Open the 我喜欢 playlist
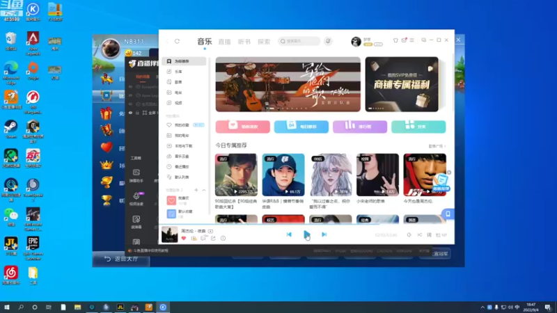 pyautogui.click(x=184, y=200)
